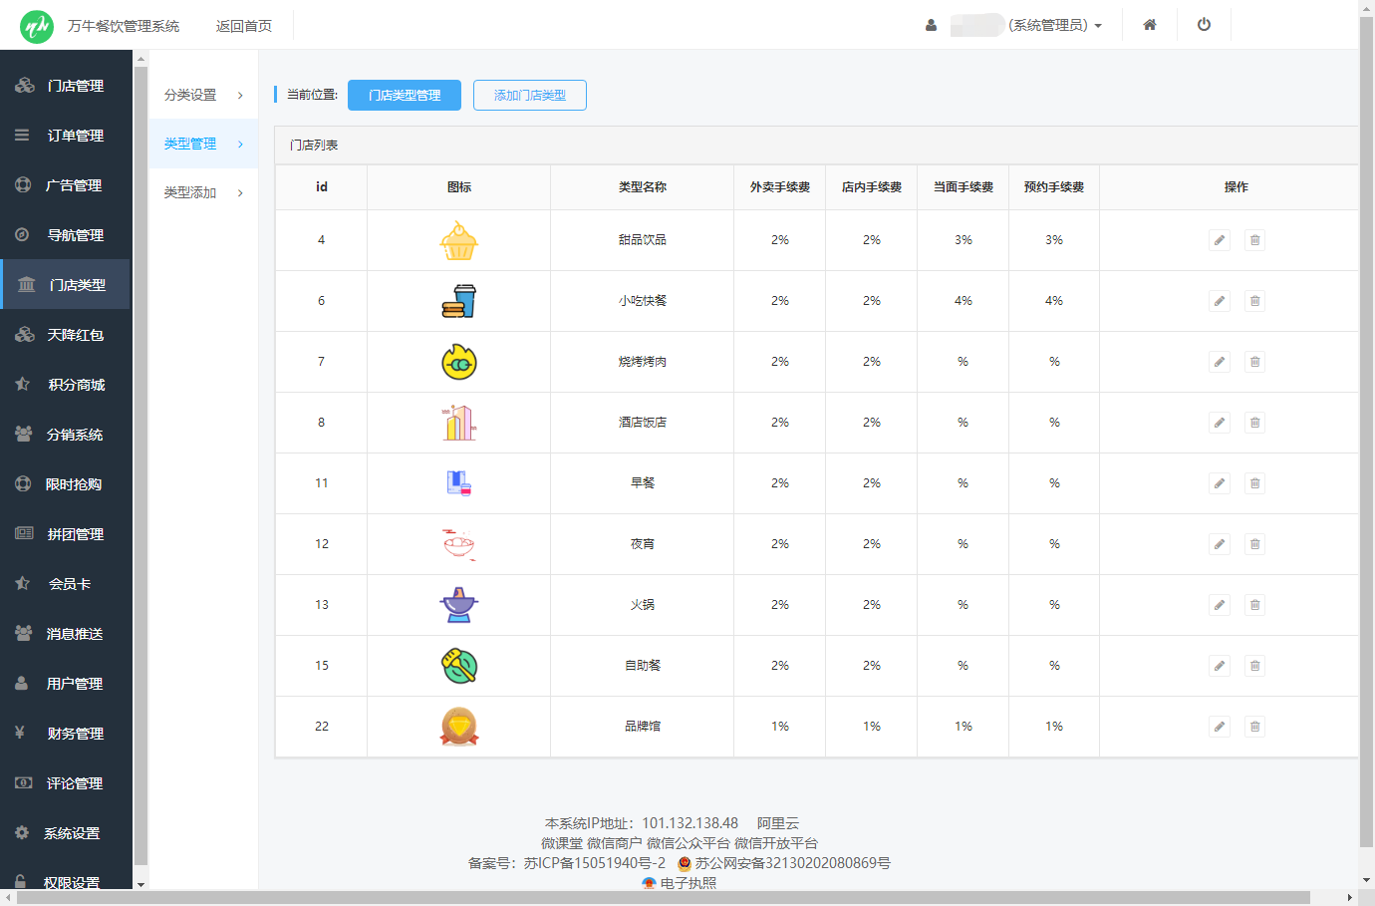Screen dimensions: 1375x906
Task: Click the edit pencil icon for 早餐
Action: (x=1219, y=483)
